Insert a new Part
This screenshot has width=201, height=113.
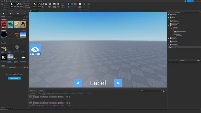point(43,5)
